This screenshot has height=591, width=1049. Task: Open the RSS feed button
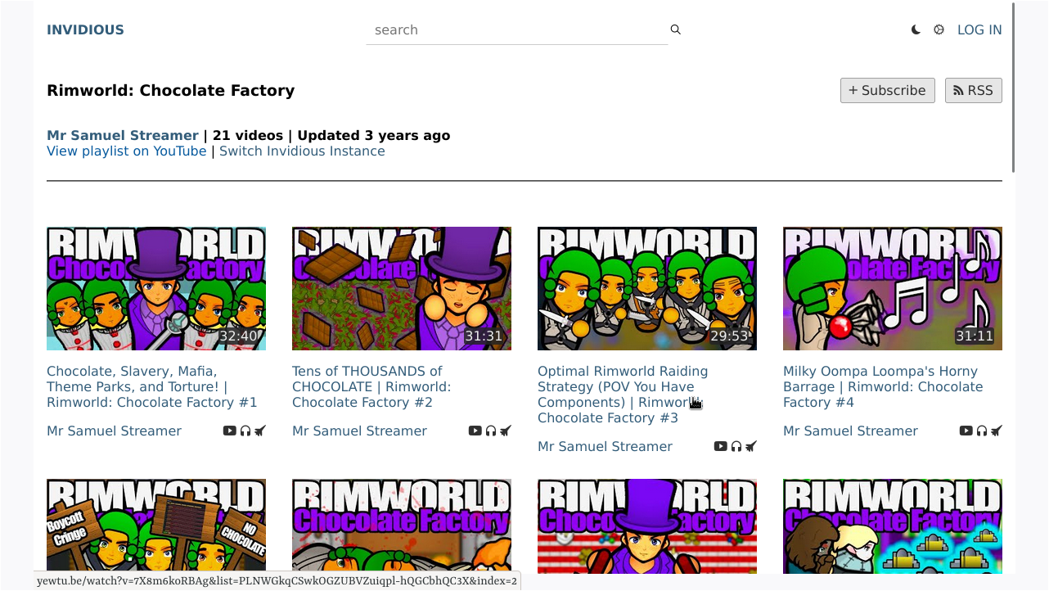pyautogui.click(x=974, y=91)
